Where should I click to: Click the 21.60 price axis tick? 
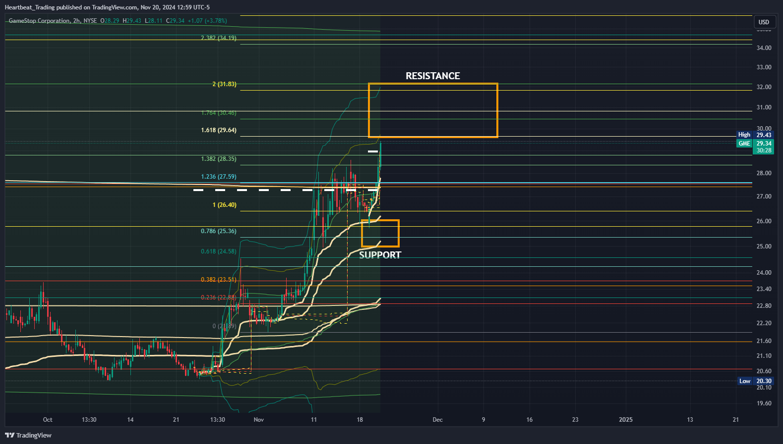click(764, 341)
